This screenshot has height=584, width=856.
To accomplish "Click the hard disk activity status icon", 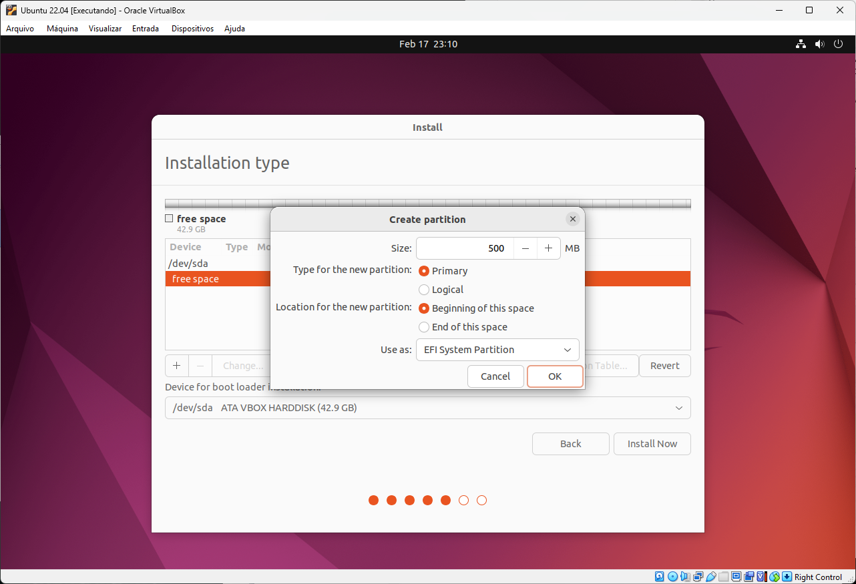I will pyautogui.click(x=660, y=577).
